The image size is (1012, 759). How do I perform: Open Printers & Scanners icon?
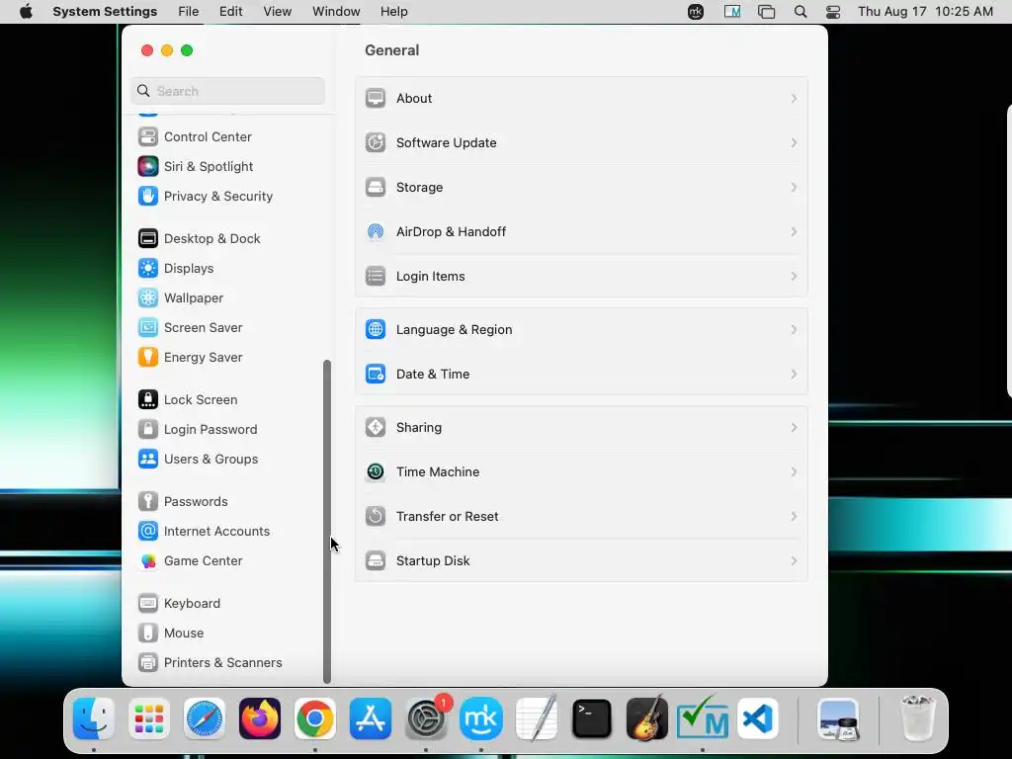coord(148,663)
